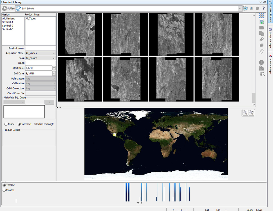Click zoom-all magnifier on world map

245,113
